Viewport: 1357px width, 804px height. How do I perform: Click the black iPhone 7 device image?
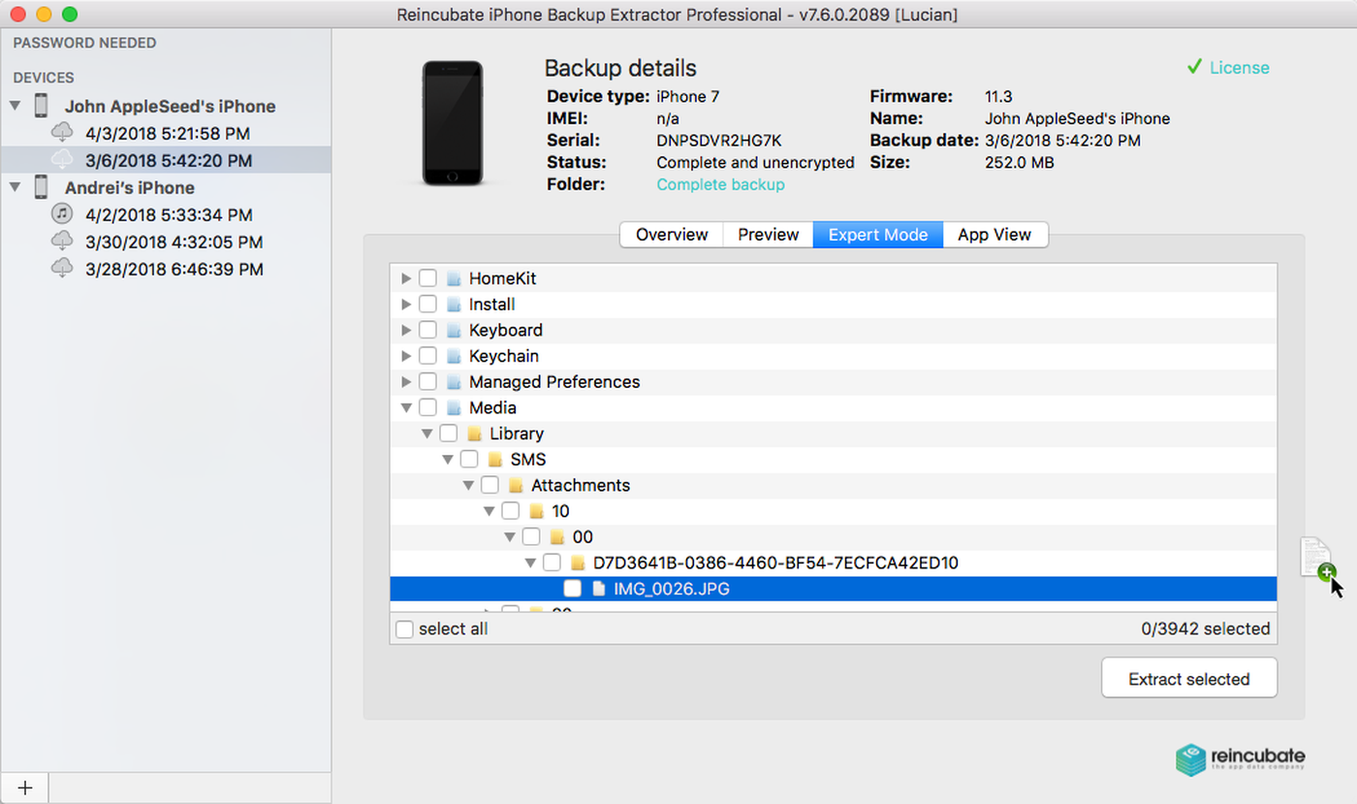click(x=453, y=123)
